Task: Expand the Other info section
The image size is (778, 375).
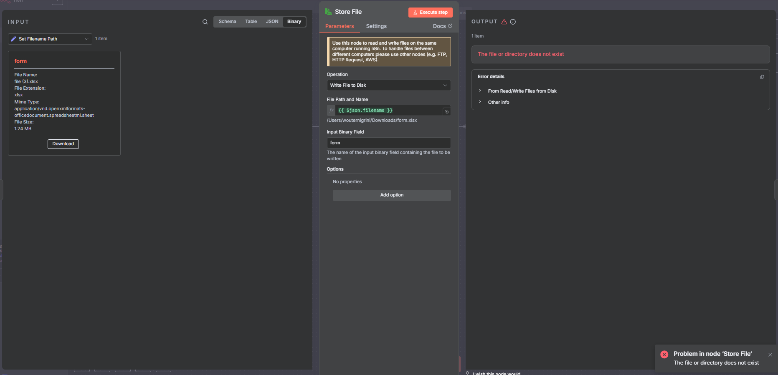Action: (x=499, y=102)
